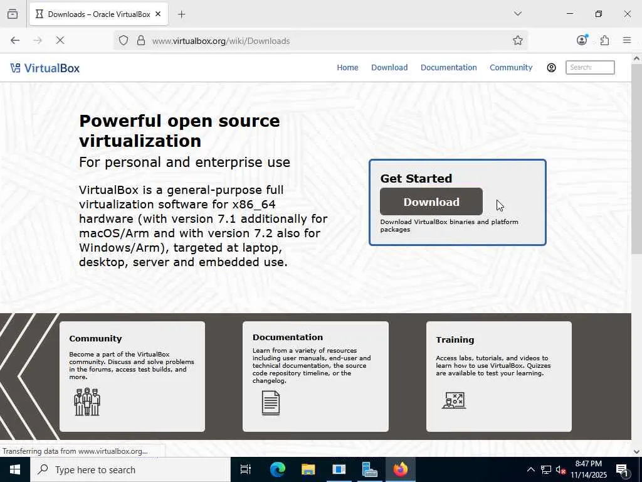Open tracking protection shield icon
The height and width of the screenshot is (482, 642).
pyautogui.click(x=124, y=40)
